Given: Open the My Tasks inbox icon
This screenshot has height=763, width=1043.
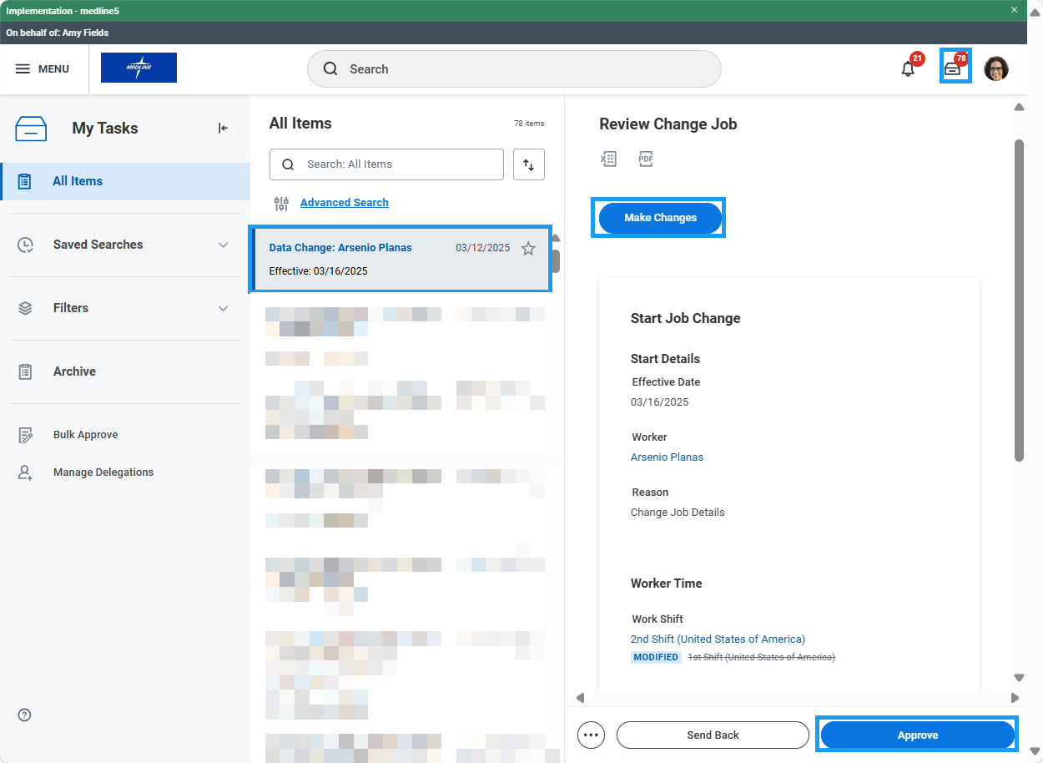Looking at the screenshot, I should (x=953, y=69).
